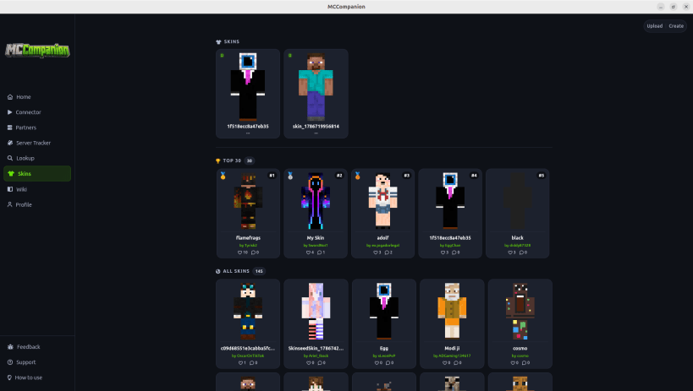Click the heart icon on black skin
Screen dimensions: 693x391
pyautogui.click(x=510, y=253)
